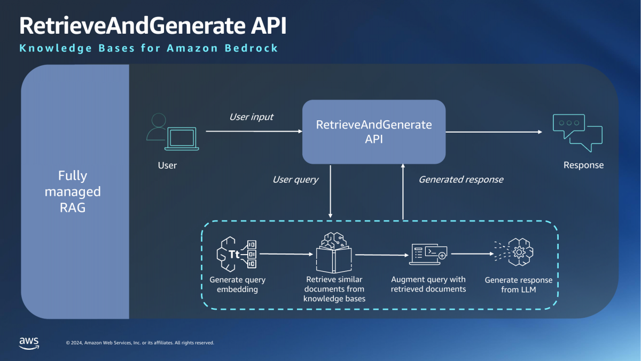This screenshot has width=641, height=361.
Task: Click the Response label text
Action: pyautogui.click(x=583, y=165)
